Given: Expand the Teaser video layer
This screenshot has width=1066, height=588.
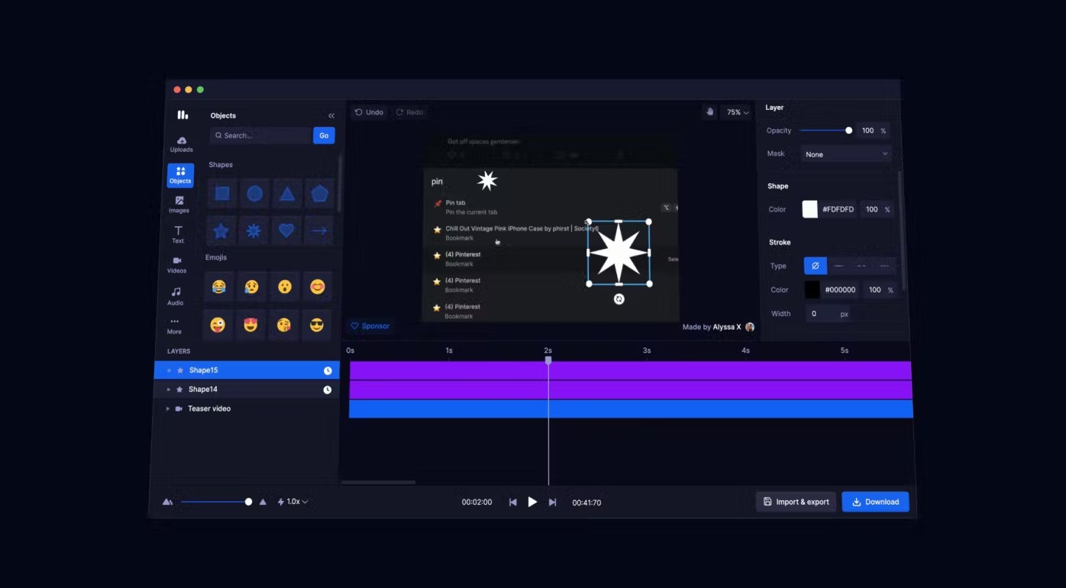Looking at the screenshot, I should point(168,409).
